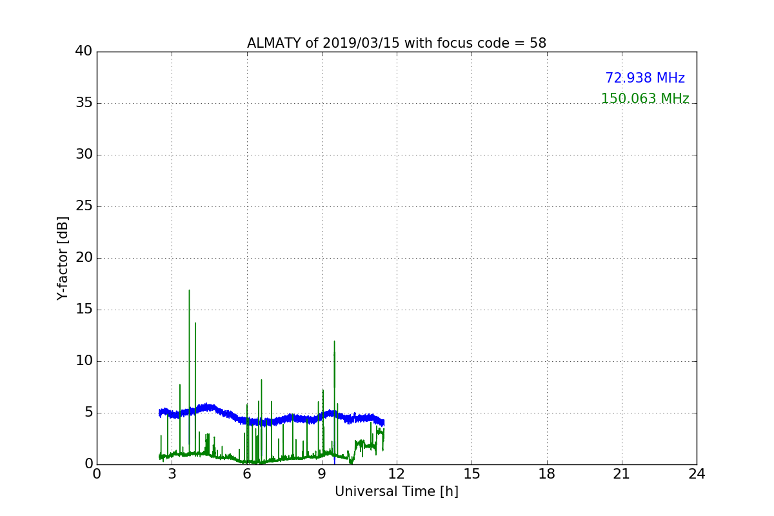The height and width of the screenshot is (516, 774).
Task: Click x-axis tick label 9
Action: 322,474
